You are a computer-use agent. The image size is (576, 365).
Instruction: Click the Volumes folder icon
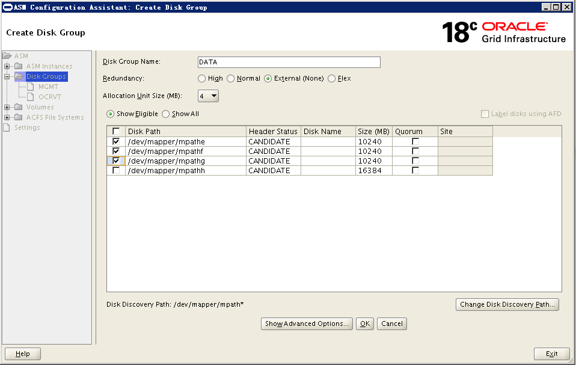19,107
